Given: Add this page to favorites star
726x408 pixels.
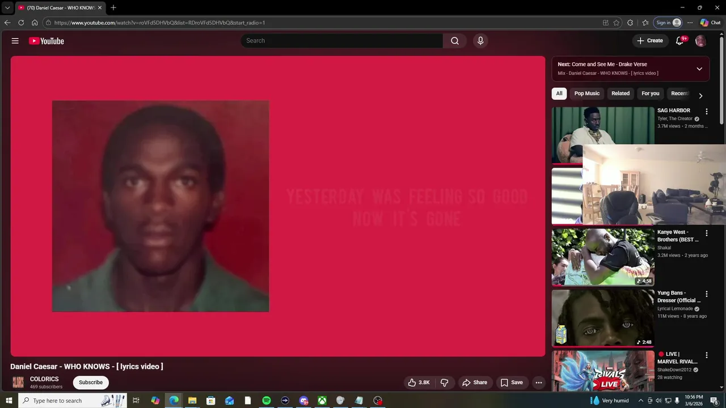Looking at the screenshot, I should 617,23.
